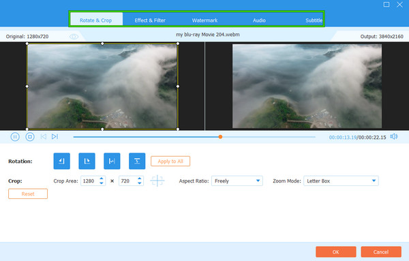Click the output preview image

pos(307,86)
